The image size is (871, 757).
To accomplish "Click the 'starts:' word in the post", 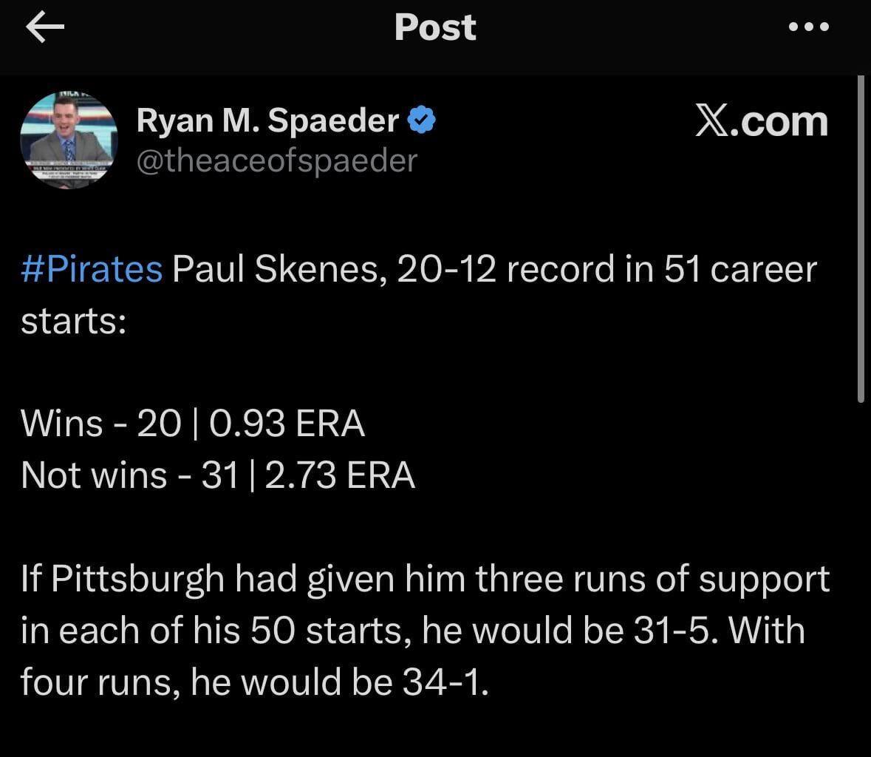I will click(x=73, y=321).
